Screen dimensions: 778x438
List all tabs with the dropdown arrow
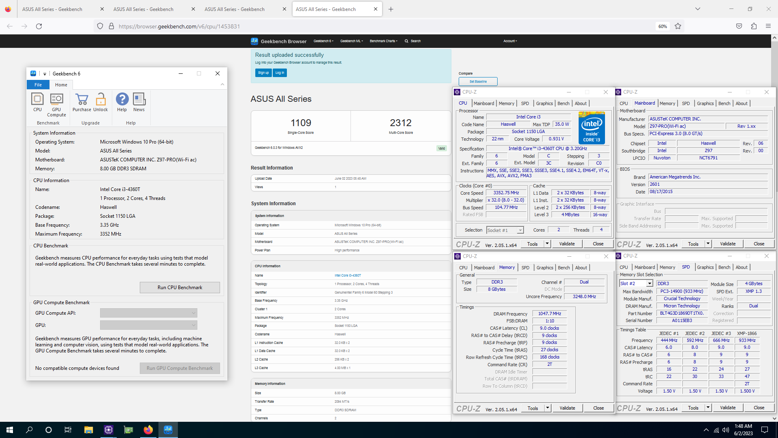click(x=698, y=9)
